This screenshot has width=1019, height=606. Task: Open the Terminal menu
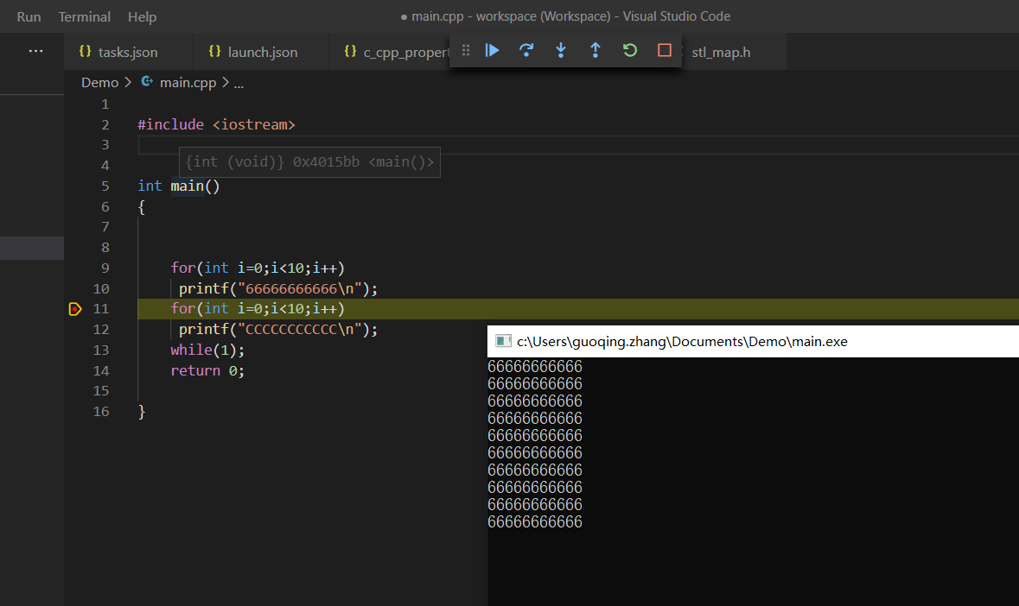point(85,17)
